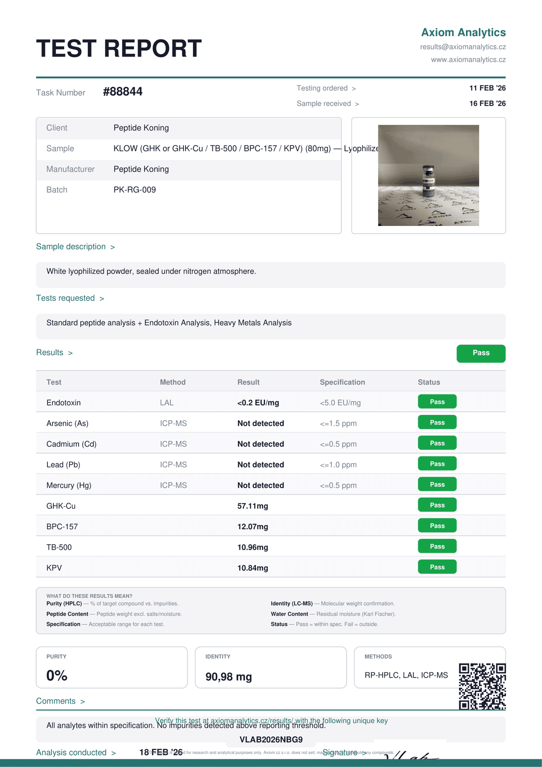Click the Sample received arrow
The width and height of the screenshot is (542, 767).
point(357,104)
